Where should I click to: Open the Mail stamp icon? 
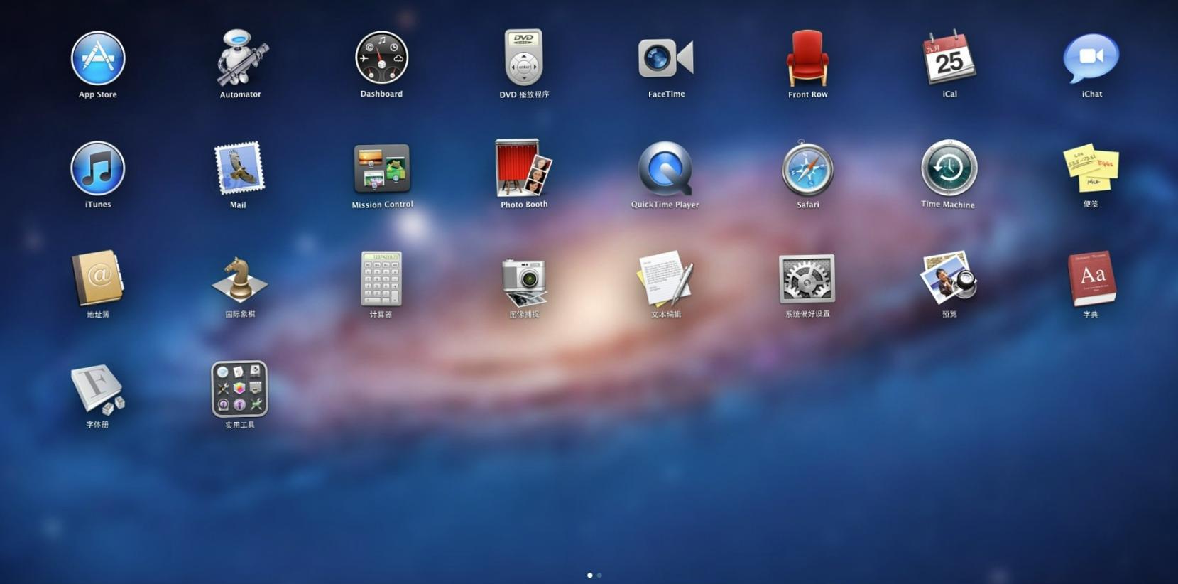tap(239, 168)
